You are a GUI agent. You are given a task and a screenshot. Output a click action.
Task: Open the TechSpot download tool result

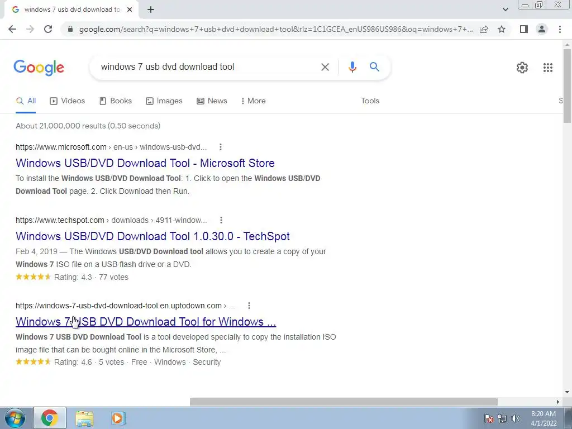pyautogui.click(x=152, y=236)
